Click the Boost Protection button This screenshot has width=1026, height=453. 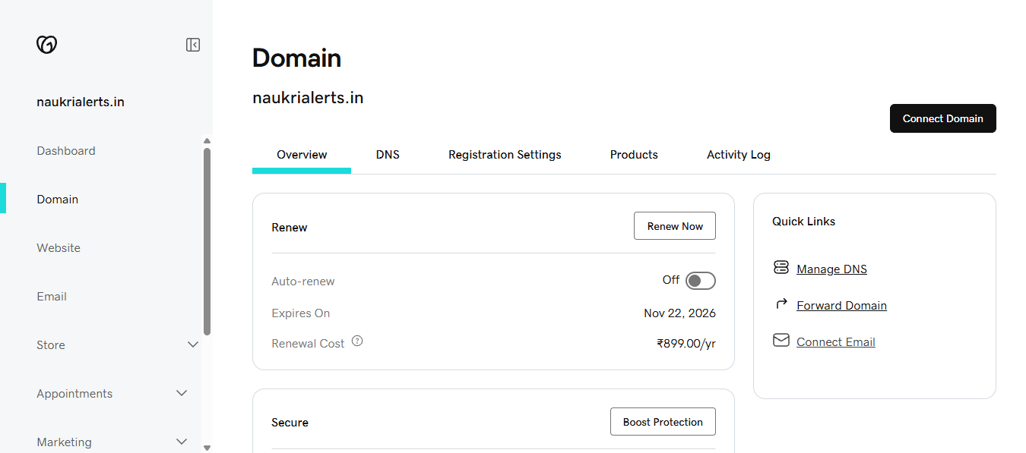coord(662,422)
